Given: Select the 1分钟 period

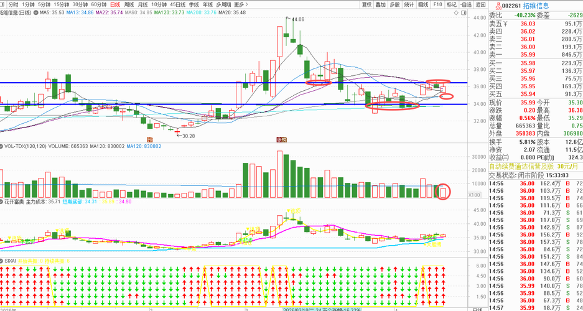Looking at the screenshot, I should [x=27, y=4].
